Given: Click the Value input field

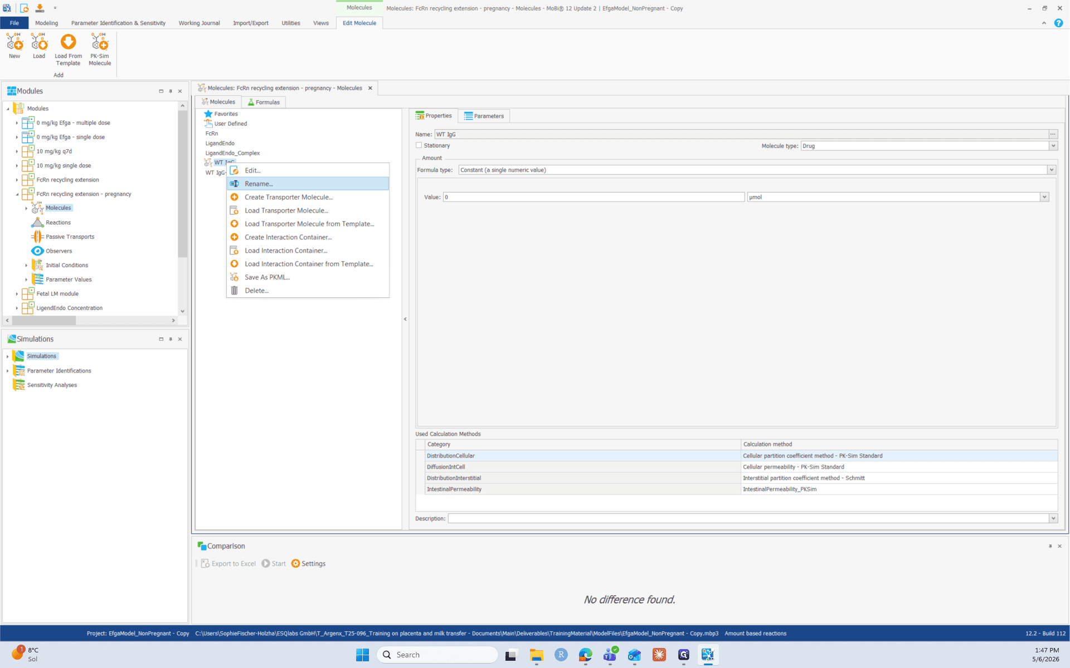Looking at the screenshot, I should point(594,197).
